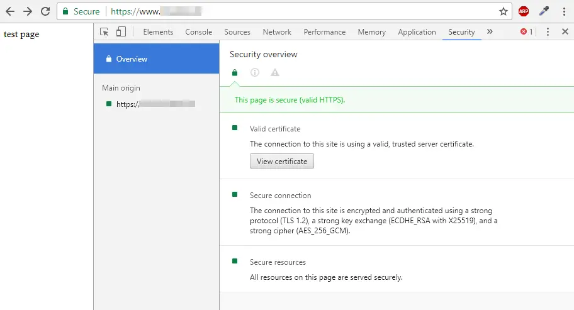The image size is (574, 310).
Task: Open the Adblock Plus extension icon
Action: (x=524, y=11)
